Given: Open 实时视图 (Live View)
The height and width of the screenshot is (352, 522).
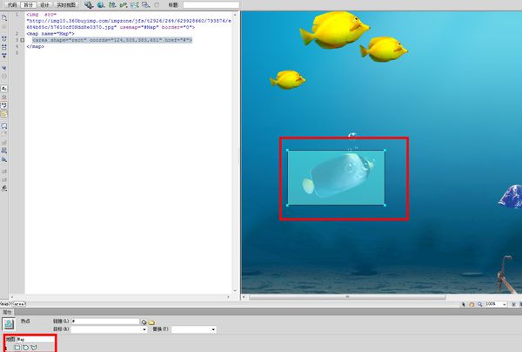Looking at the screenshot, I should [66, 4].
